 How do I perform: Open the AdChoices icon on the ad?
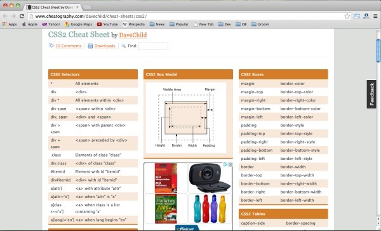pos(225,164)
